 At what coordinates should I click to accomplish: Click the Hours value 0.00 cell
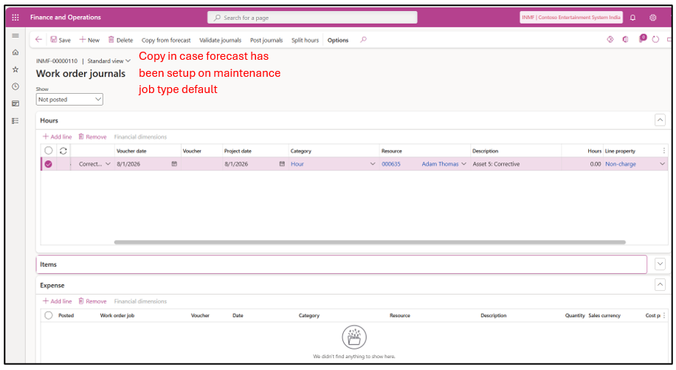click(581, 164)
